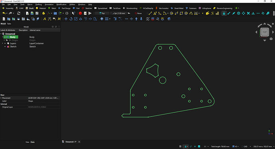Select the Draft B-spline tool
Image resolution: width=275 pixels, height=149 pixels.
(191, 13)
